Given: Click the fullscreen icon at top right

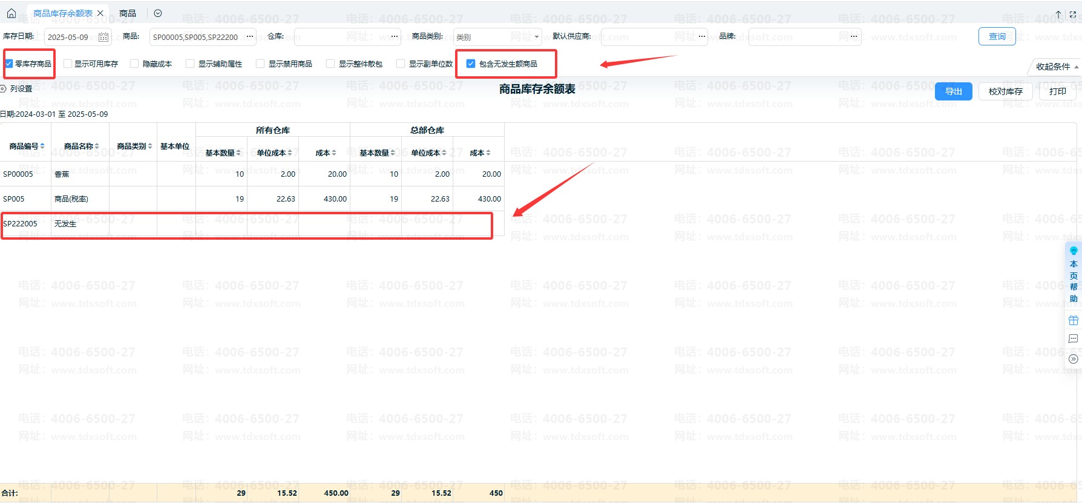Looking at the screenshot, I should (x=1073, y=14).
